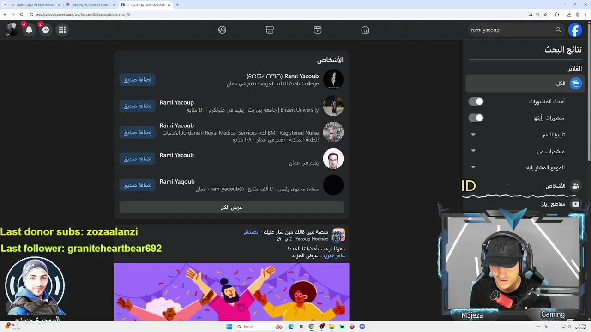
Task: Open File Explorer from the taskbar
Action: 332,326
